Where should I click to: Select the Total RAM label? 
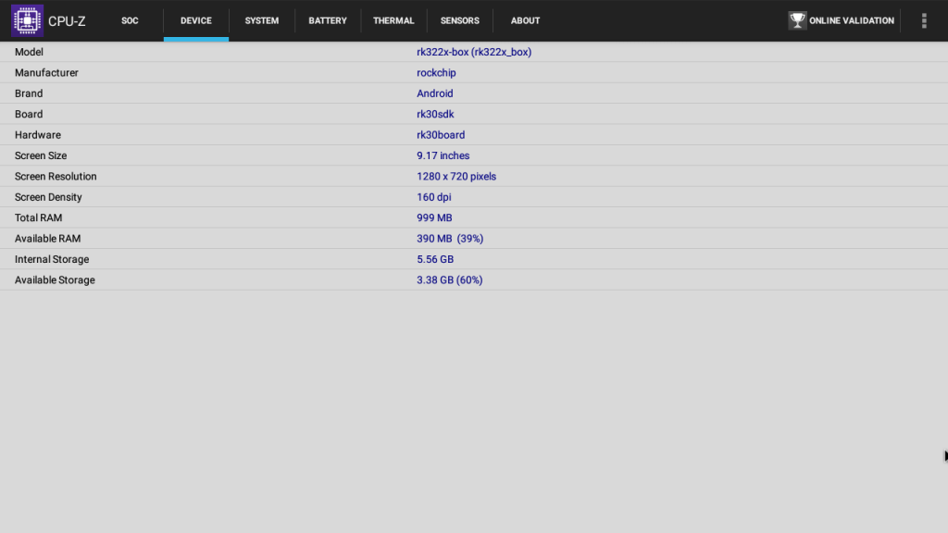pyautogui.click(x=38, y=217)
